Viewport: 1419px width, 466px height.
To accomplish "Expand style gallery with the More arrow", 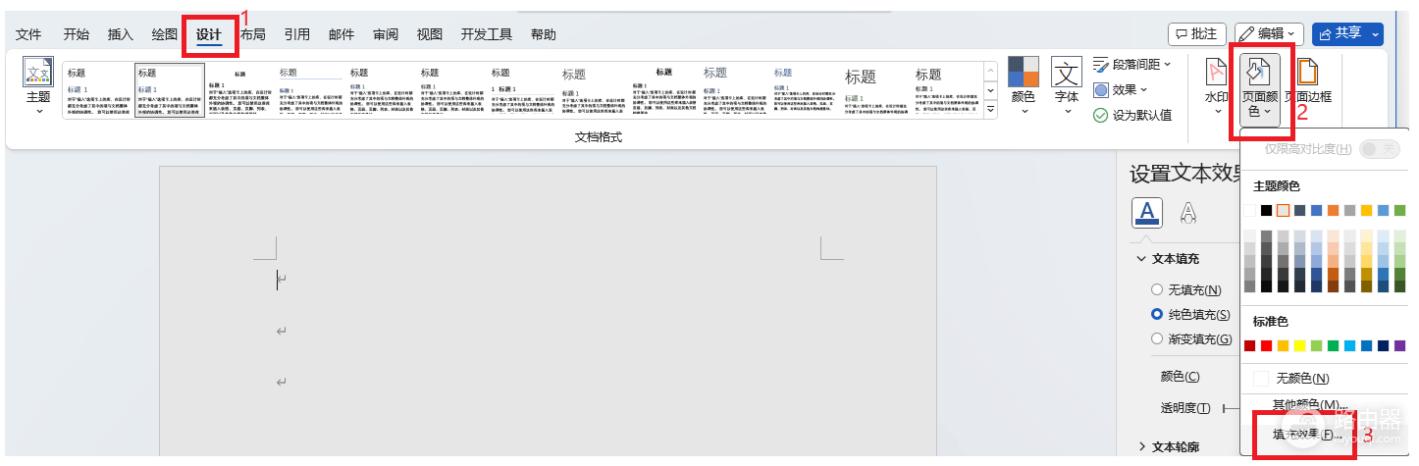I will pos(990,110).
